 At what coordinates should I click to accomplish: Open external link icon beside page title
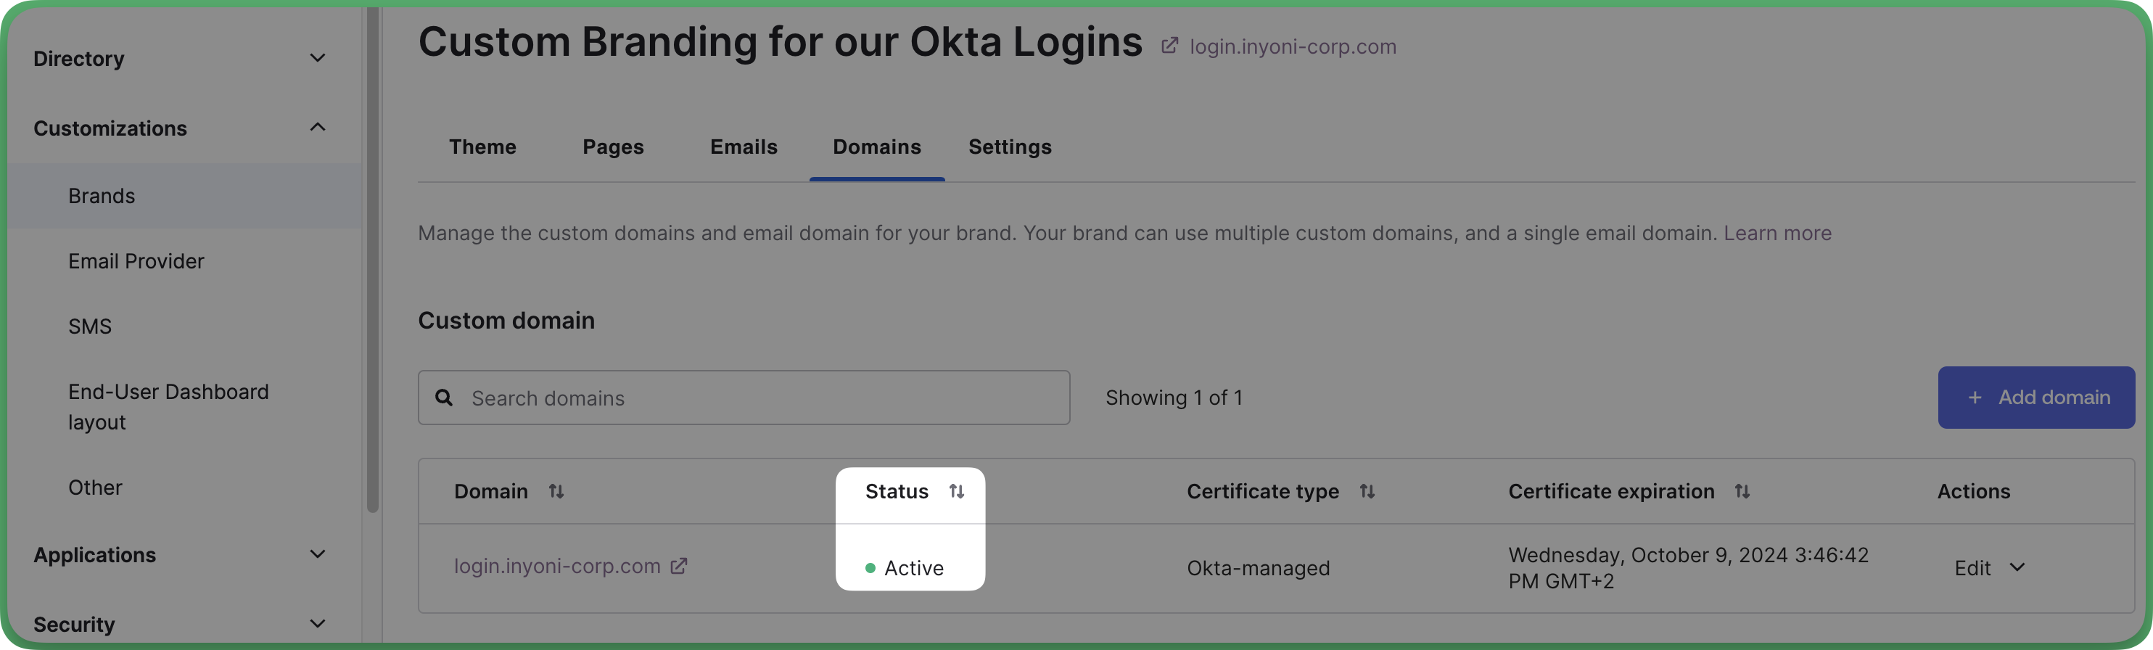click(x=1169, y=46)
